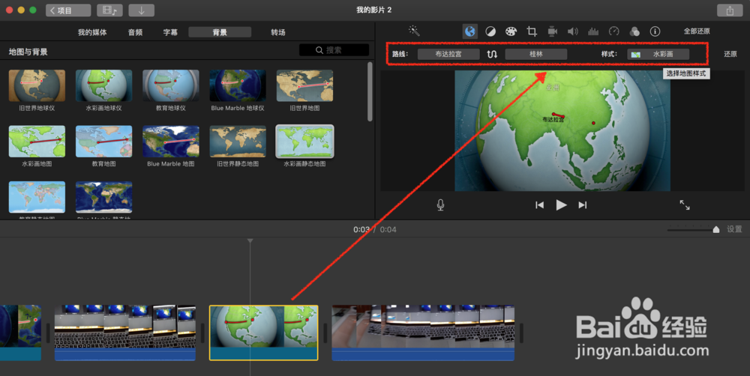Skip to previous clip button
Viewport: 750px width, 376px height.
539,205
